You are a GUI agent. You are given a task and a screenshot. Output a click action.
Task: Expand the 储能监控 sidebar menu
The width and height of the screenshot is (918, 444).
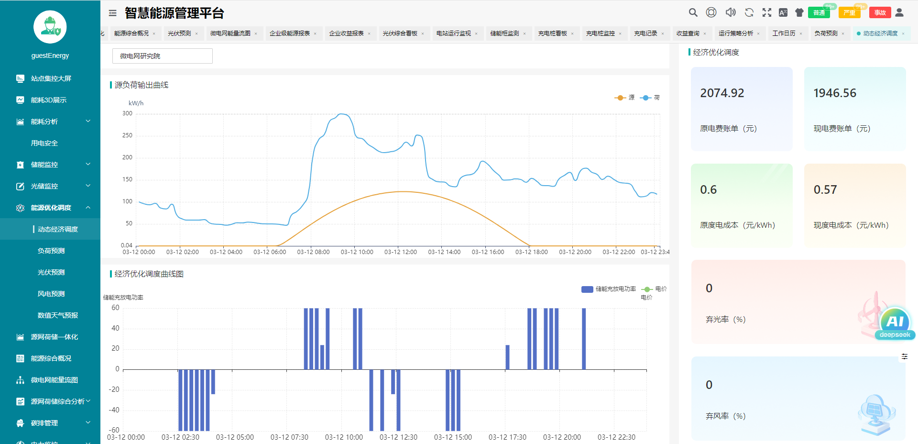point(50,165)
